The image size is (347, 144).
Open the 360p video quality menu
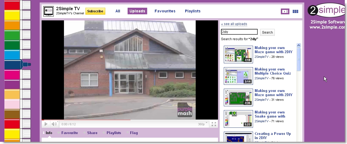point(203,124)
